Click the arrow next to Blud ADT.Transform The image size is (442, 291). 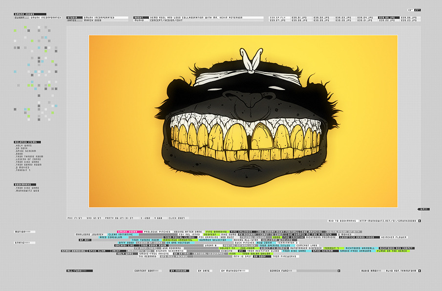click(420, 270)
